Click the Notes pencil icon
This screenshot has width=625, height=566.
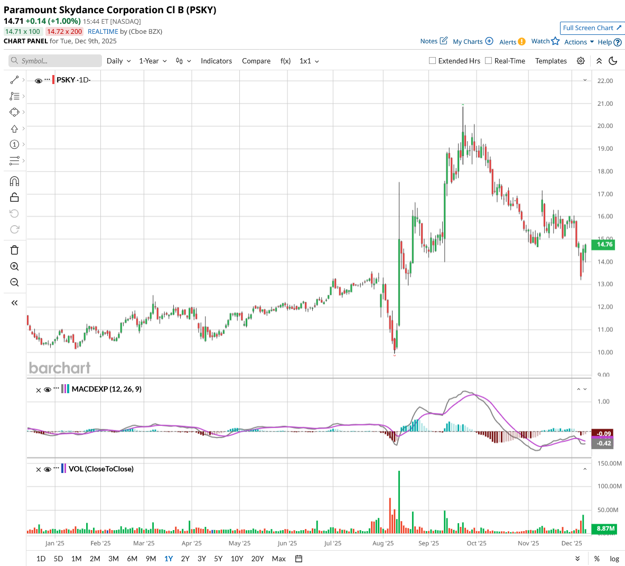pos(444,41)
